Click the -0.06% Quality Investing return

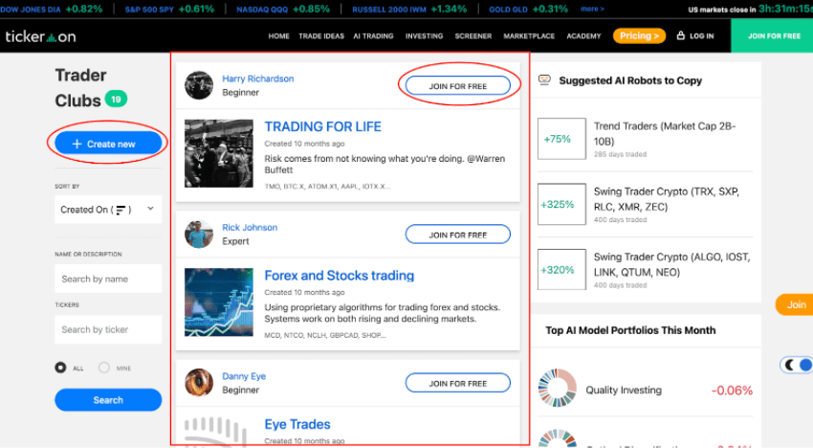(732, 390)
